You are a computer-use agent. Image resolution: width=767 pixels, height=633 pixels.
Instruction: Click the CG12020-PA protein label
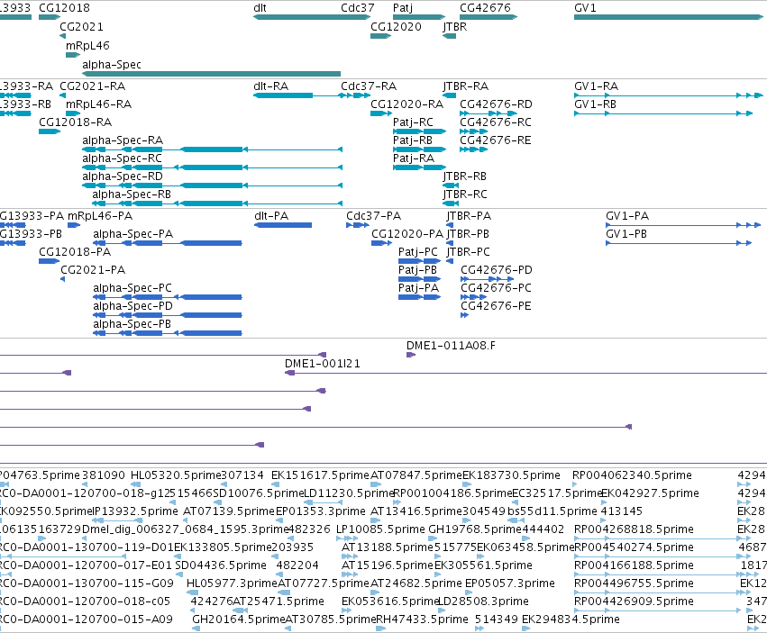click(407, 234)
